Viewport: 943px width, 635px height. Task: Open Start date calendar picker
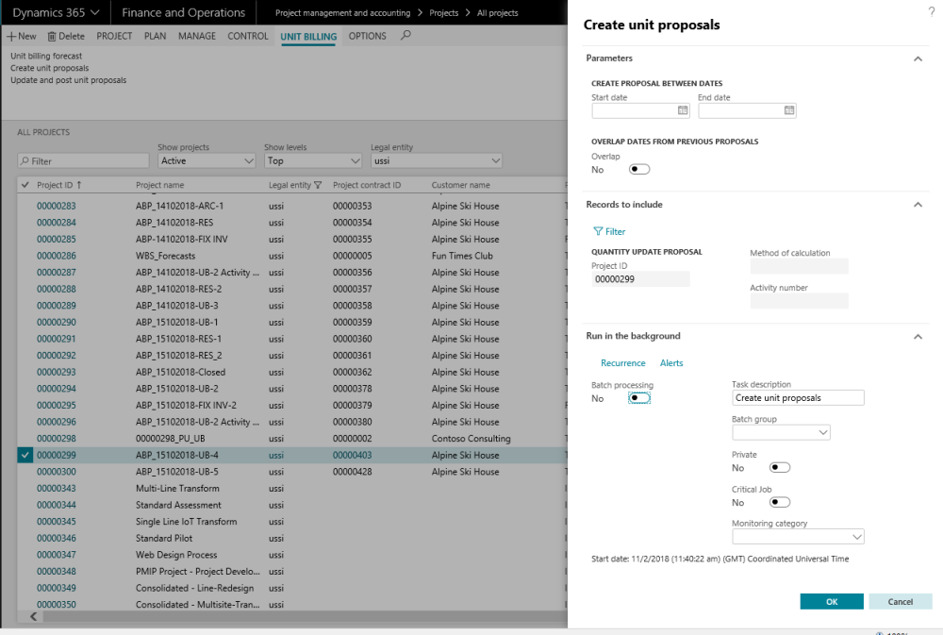coord(683,110)
